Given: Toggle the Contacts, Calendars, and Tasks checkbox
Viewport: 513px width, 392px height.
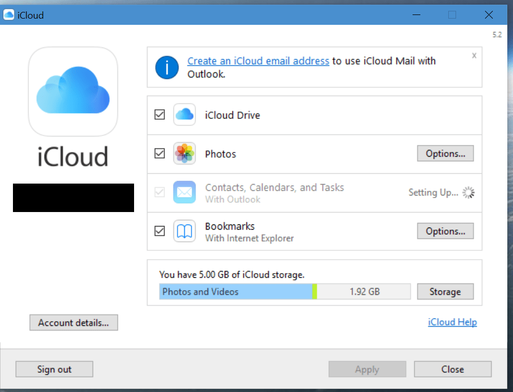Looking at the screenshot, I should [159, 192].
